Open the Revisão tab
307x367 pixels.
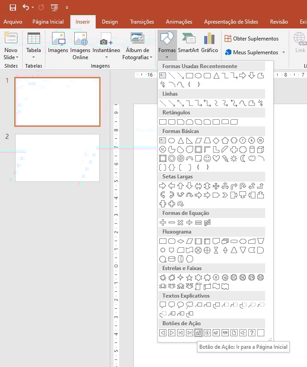click(x=279, y=22)
